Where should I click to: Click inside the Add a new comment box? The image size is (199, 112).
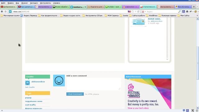[94, 84]
